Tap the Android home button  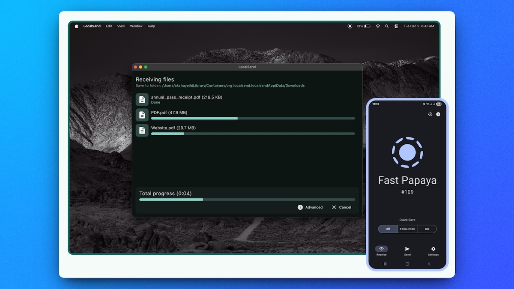point(407,264)
